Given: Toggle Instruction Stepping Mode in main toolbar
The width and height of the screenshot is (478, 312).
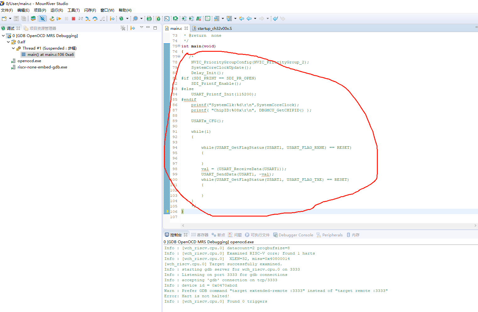Looking at the screenshot, I should pos(112,19).
